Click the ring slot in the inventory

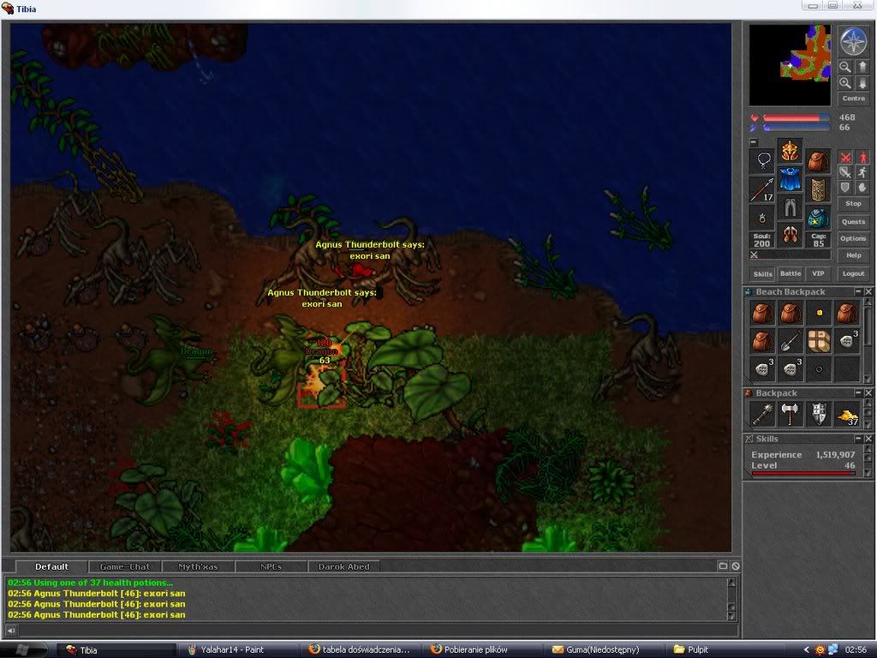click(x=762, y=218)
